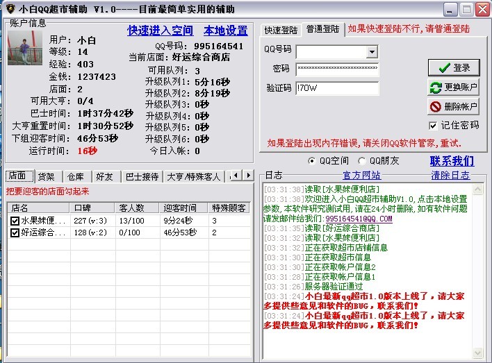Click the 迎客时间 column header
Screen dimensions: 492x363
coord(183,208)
